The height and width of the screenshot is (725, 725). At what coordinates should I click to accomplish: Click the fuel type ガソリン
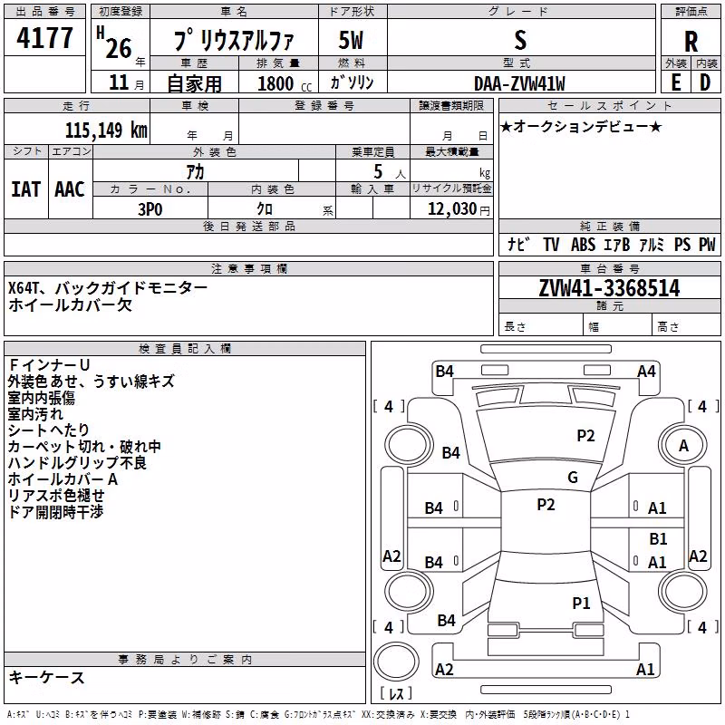click(x=352, y=82)
